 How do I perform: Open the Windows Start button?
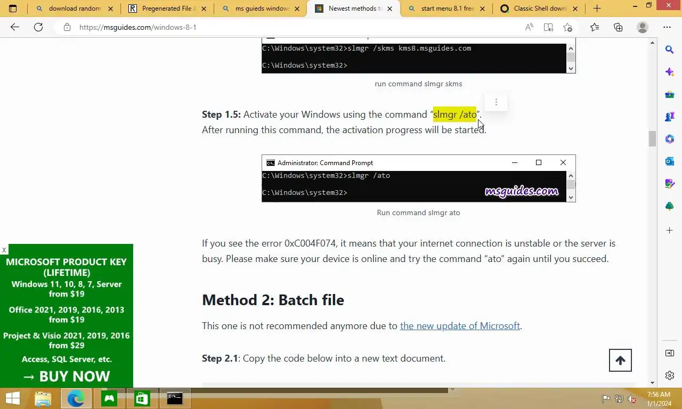[13, 398]
